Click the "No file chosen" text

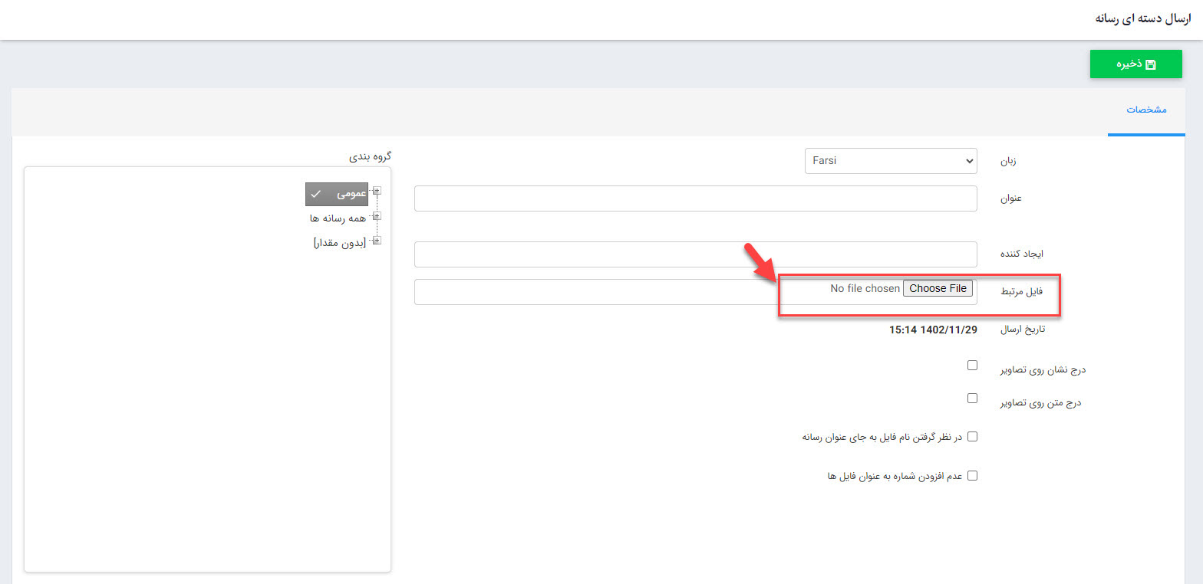865,289
